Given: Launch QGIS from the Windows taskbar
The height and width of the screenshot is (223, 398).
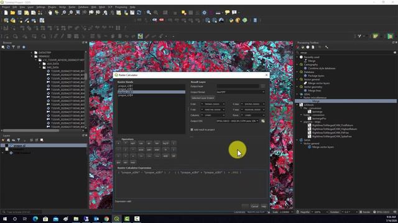Looking at the screenshot, I should click(117, 219).
